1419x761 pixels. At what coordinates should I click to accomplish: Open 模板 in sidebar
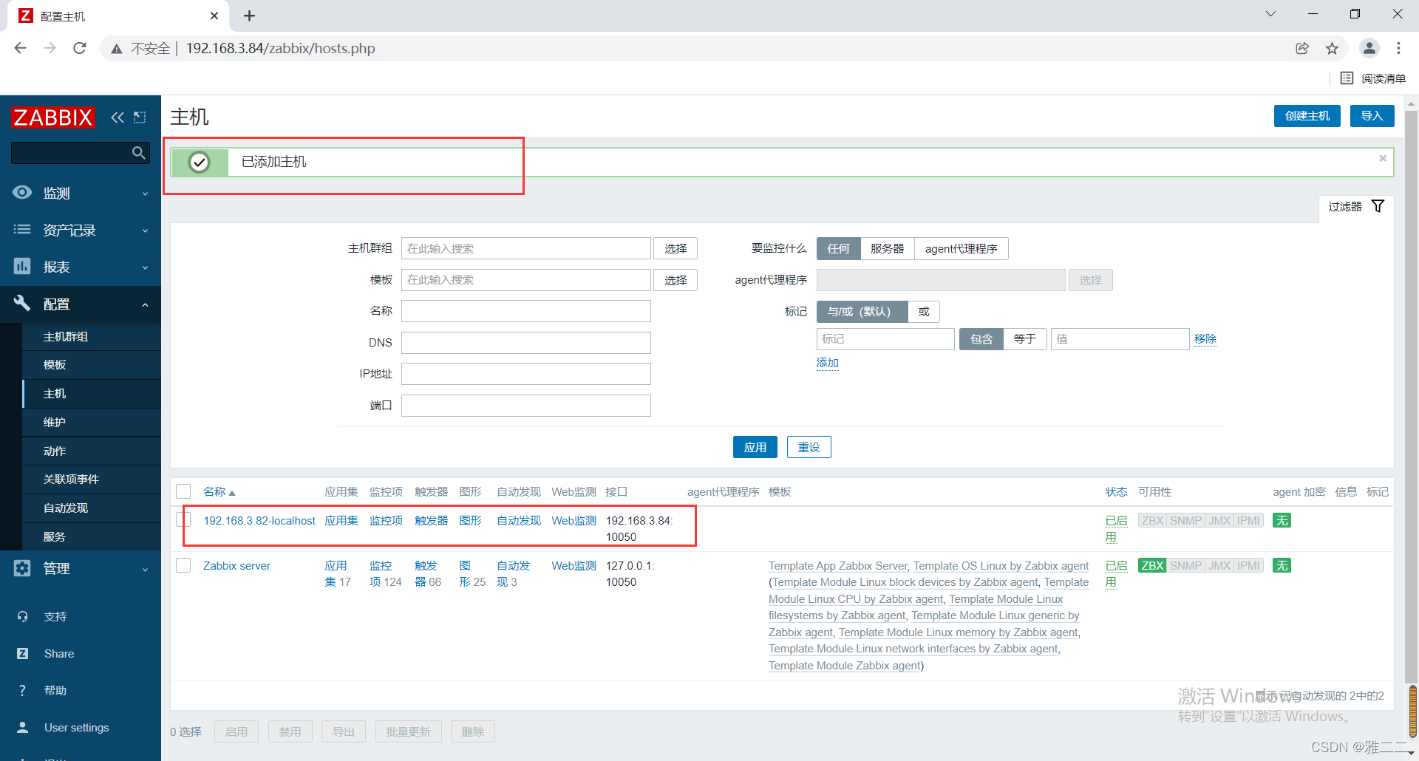point(92,364)
